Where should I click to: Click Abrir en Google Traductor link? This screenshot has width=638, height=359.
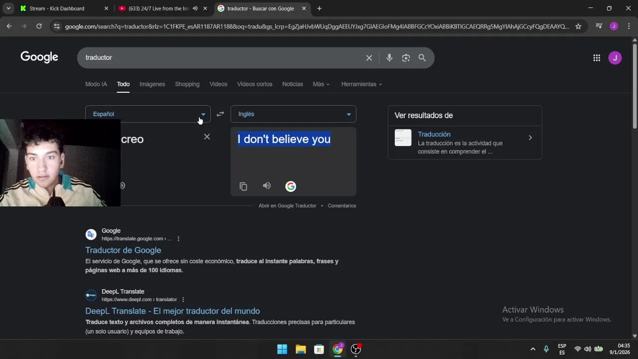pos(287,206)
